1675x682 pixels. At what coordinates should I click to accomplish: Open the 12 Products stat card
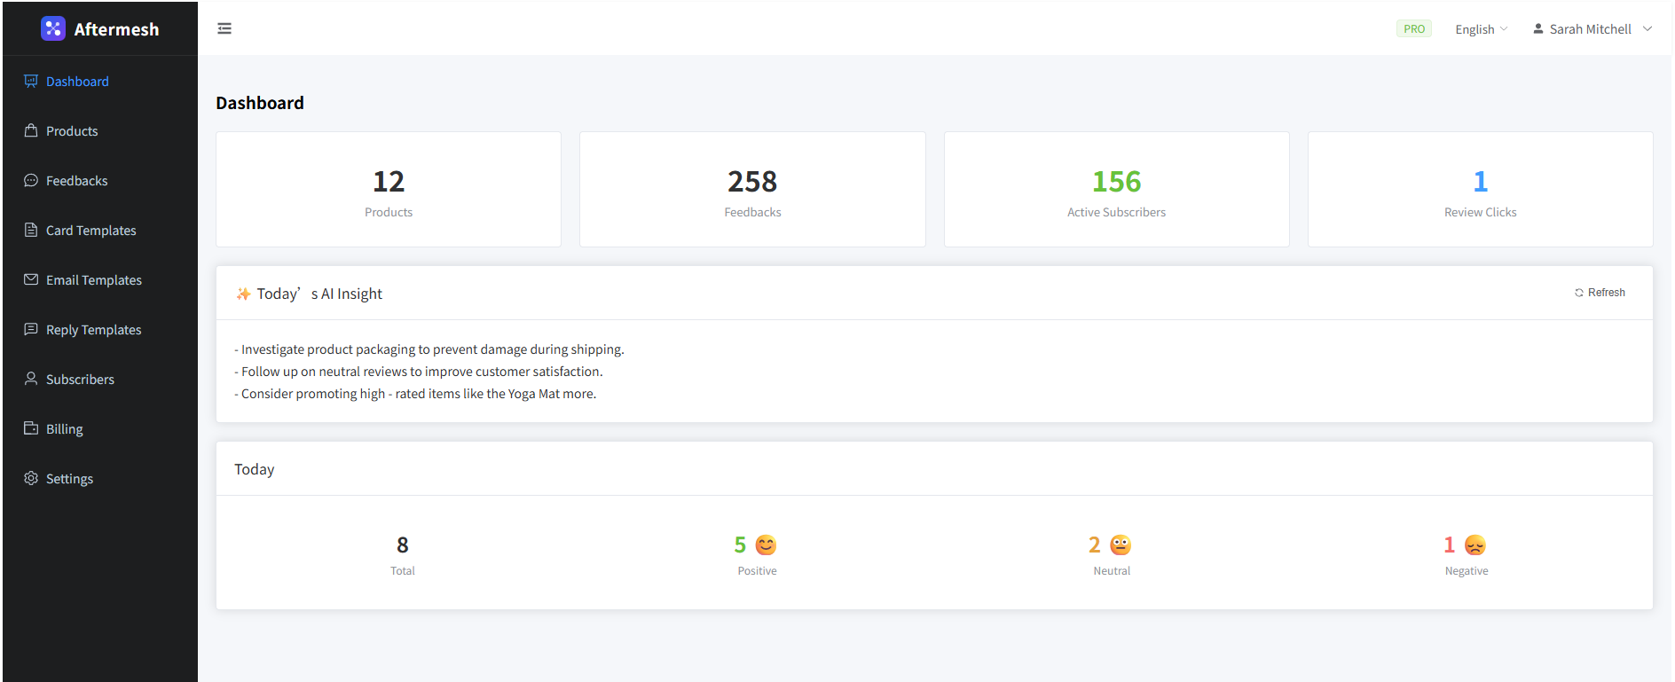pyautogui.click(x=389, y=189)
